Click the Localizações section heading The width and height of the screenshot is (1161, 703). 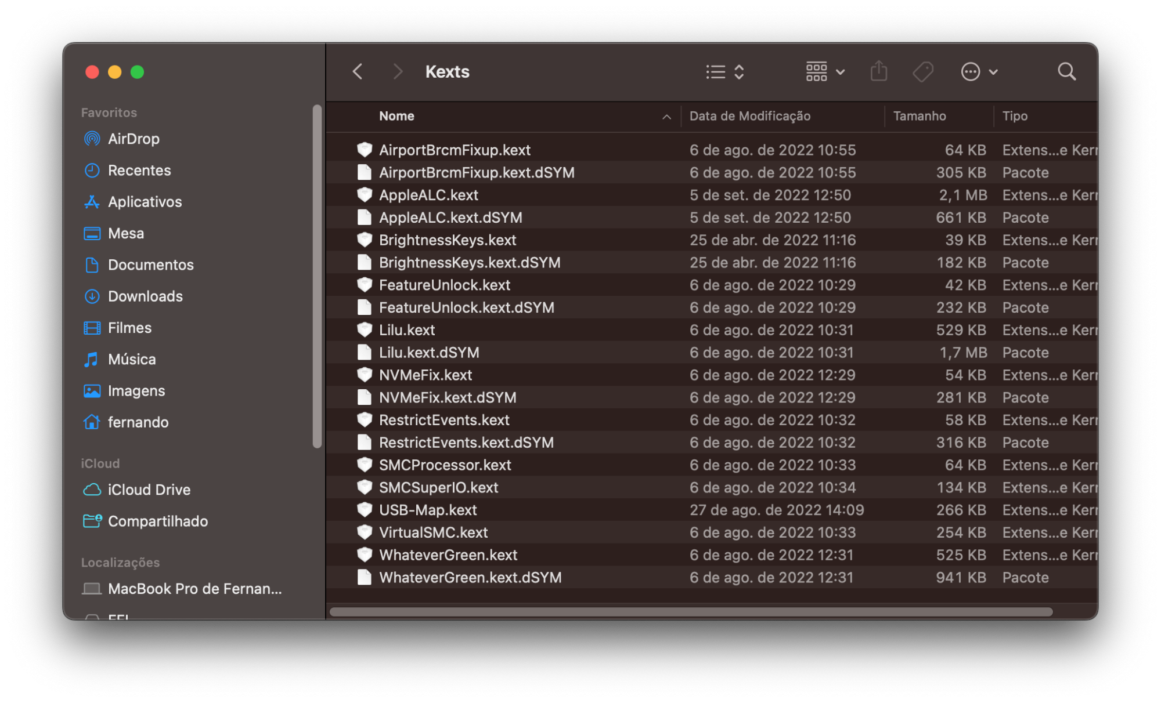[120, 562]
